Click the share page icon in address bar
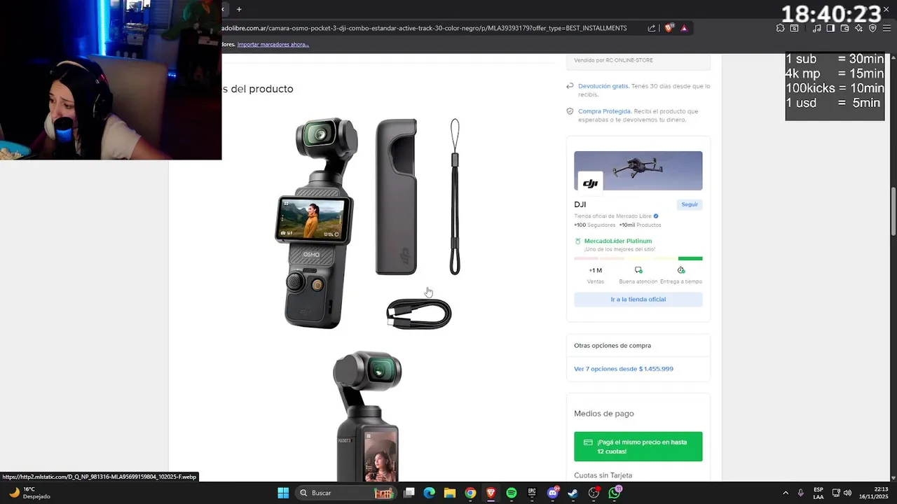This screenshot has height=504, width=897. pos(652,28)
